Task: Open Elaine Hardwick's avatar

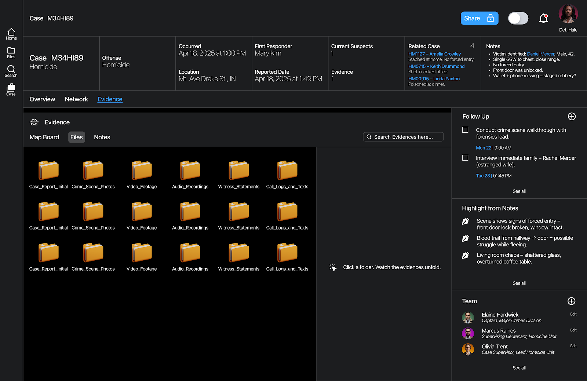Action: (468, 317)
